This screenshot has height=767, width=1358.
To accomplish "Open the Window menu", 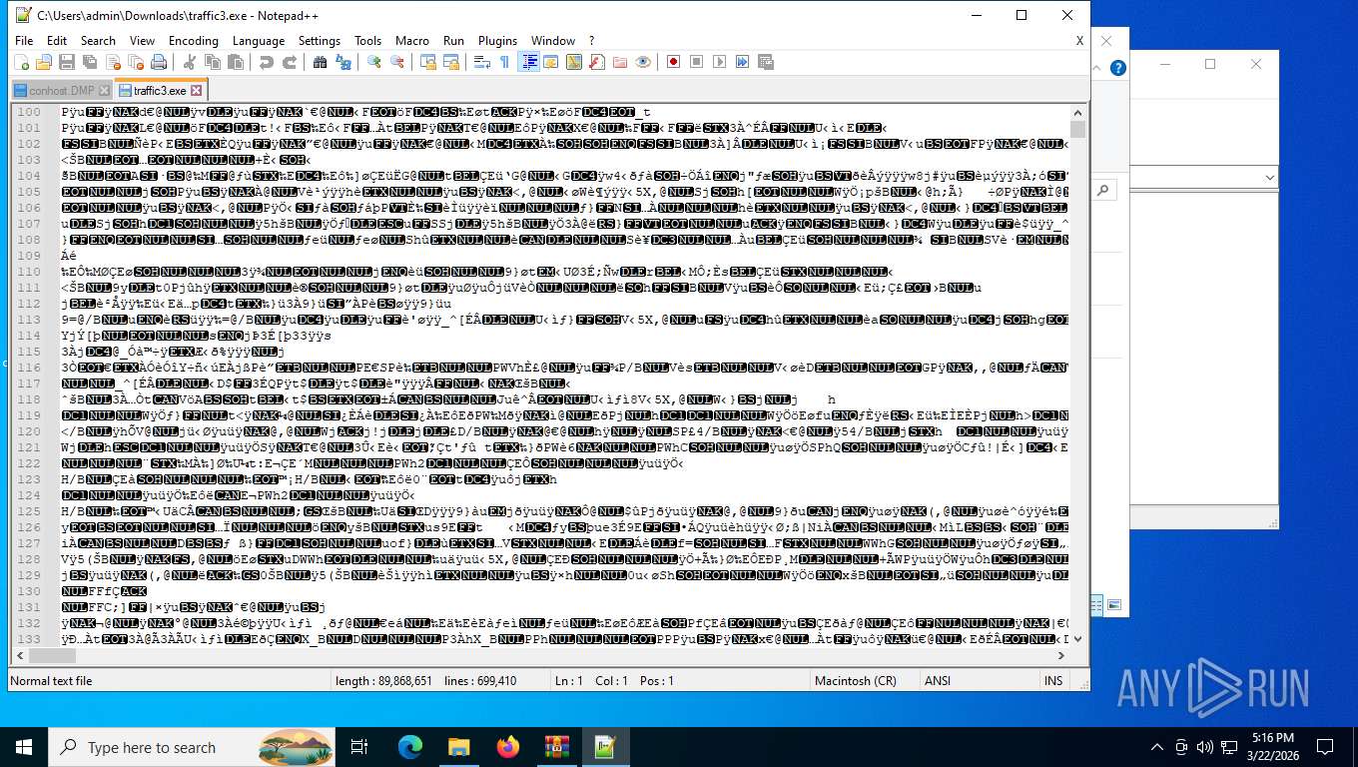I will pos(553,40).
